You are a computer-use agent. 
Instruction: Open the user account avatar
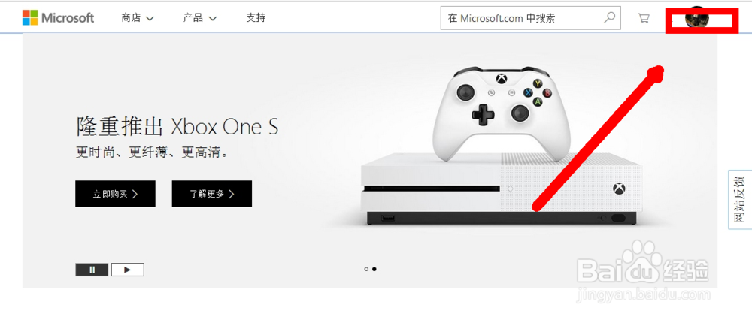coord(697,20)
